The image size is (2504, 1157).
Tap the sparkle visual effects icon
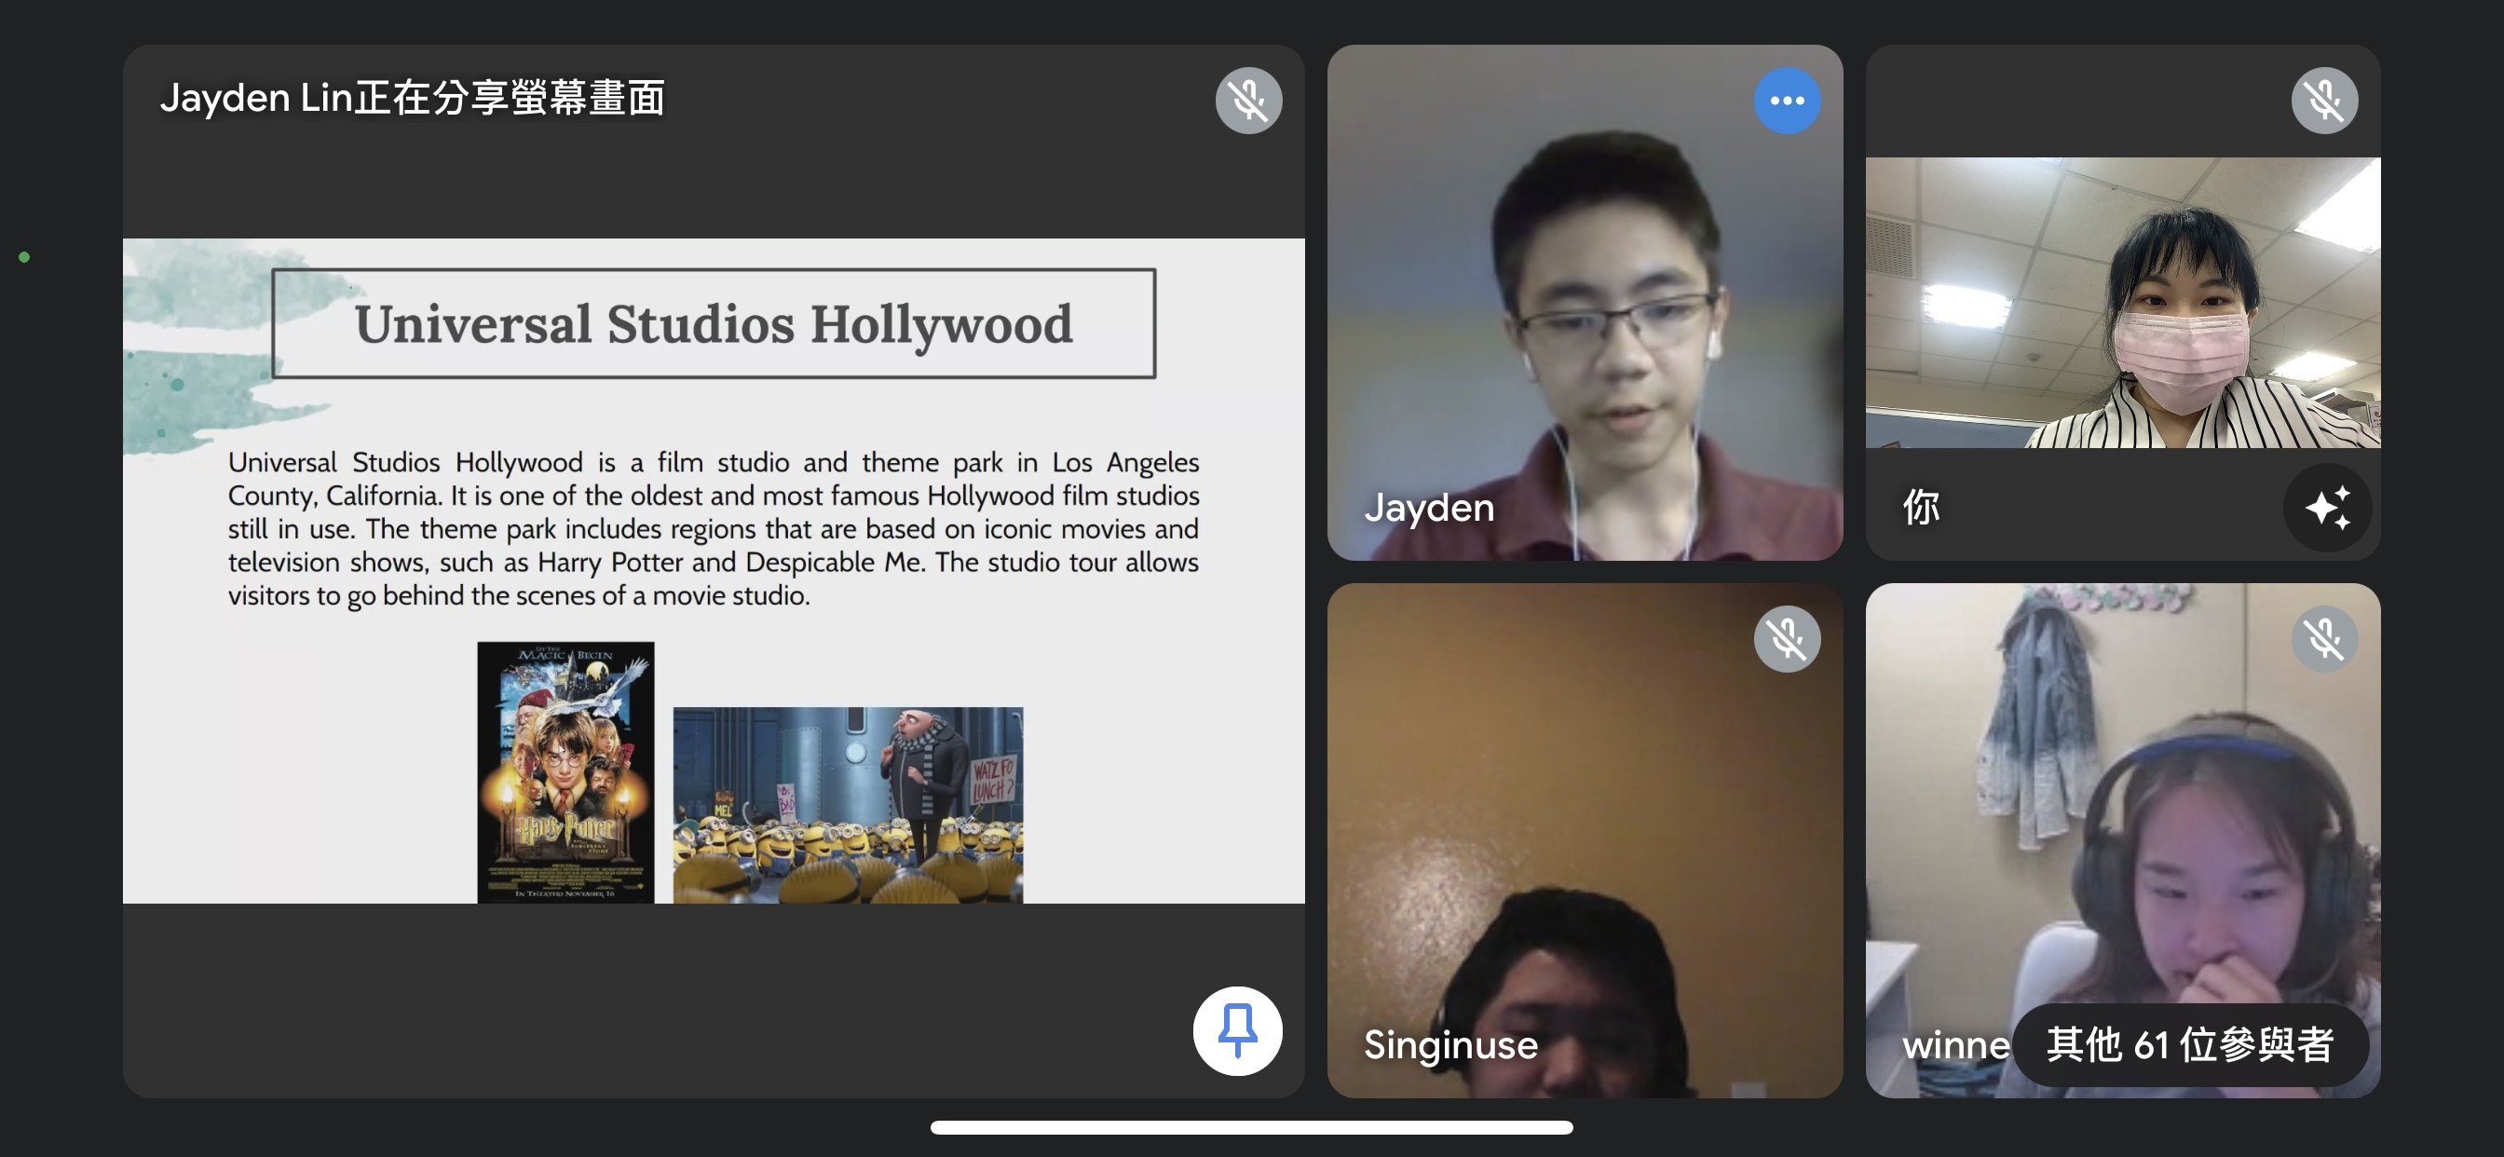pos(2327,507)
